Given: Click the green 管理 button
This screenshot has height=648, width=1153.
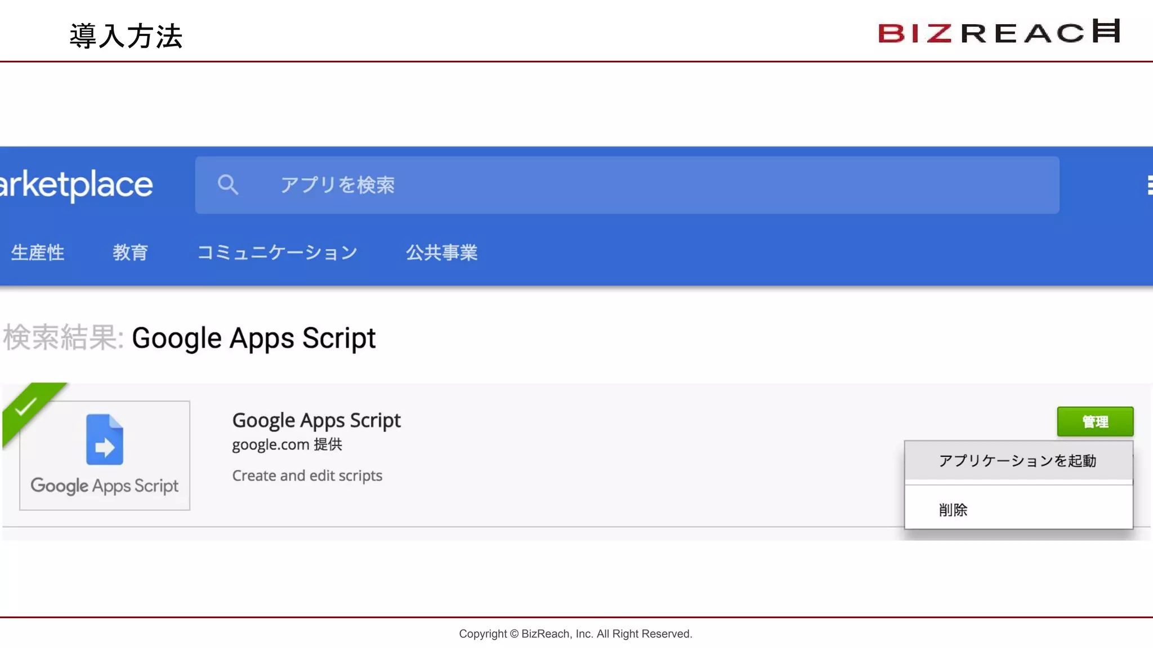Looking at the screenshot, I should pyautogui.click(x=1095, y=421).
